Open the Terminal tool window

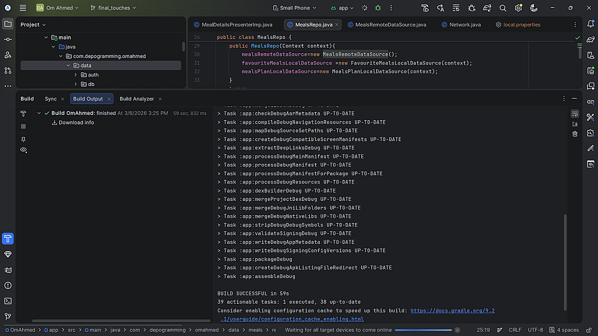click(x=8, y=301)
